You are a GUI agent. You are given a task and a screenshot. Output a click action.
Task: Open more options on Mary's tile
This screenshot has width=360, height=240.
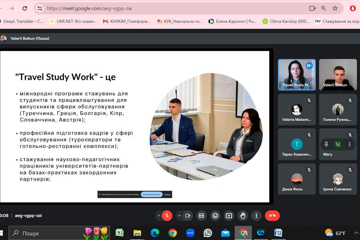(x=350, y=144)
